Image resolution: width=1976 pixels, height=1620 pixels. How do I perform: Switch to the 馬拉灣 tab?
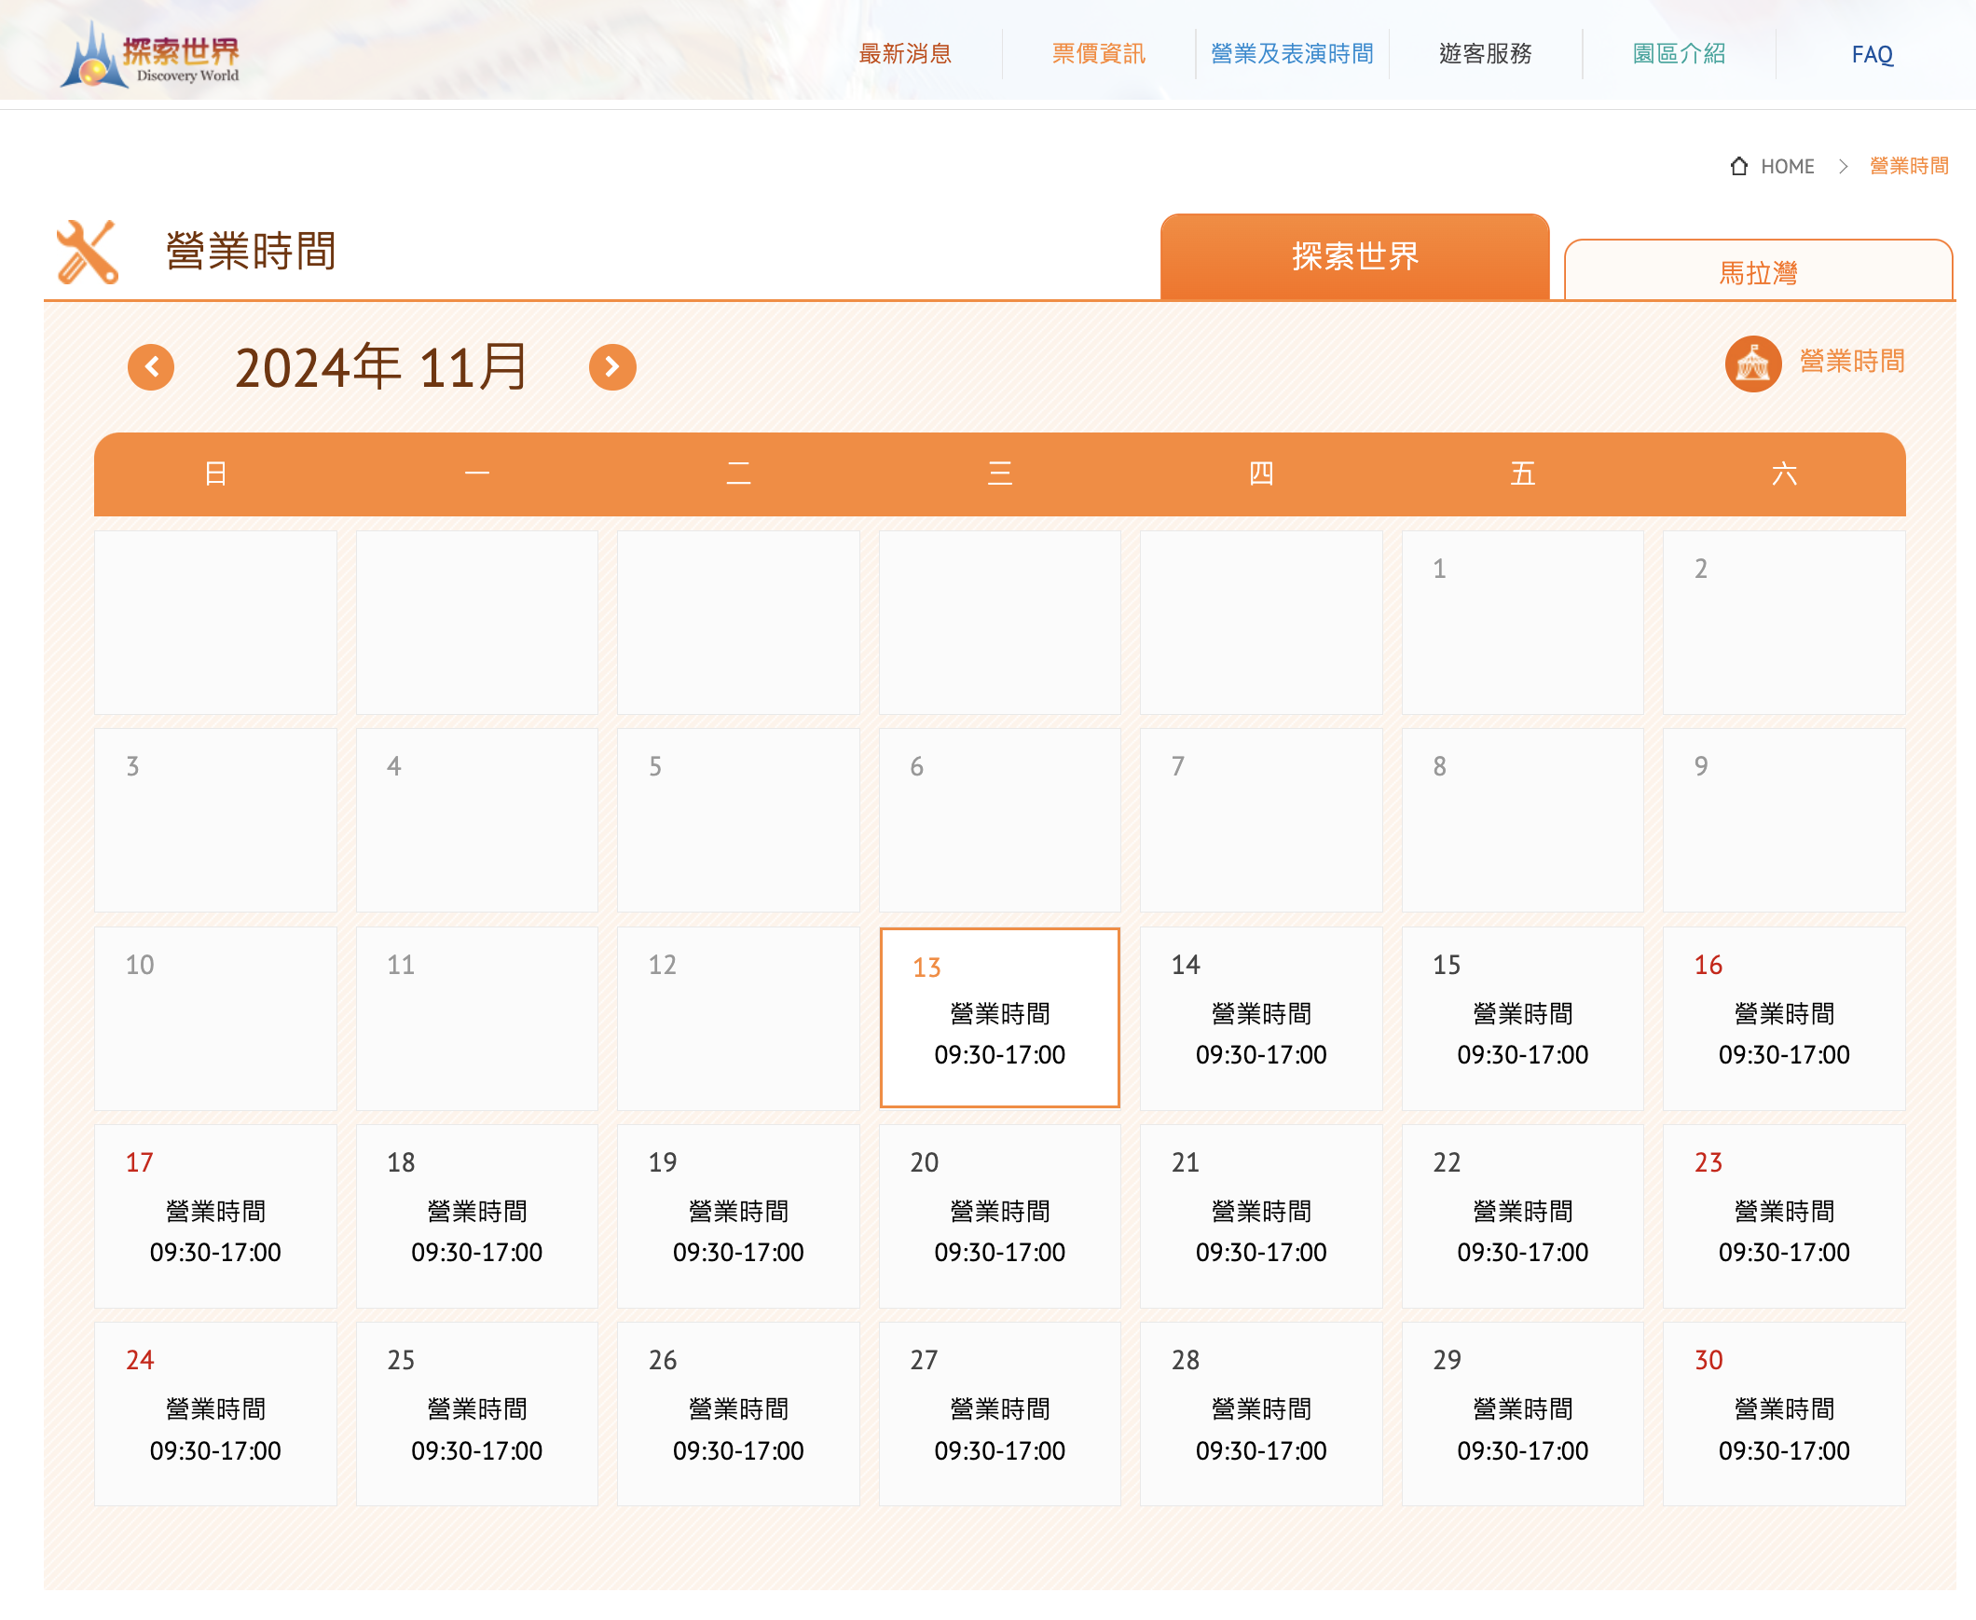pyautogui.click(x=1758, y=270)
